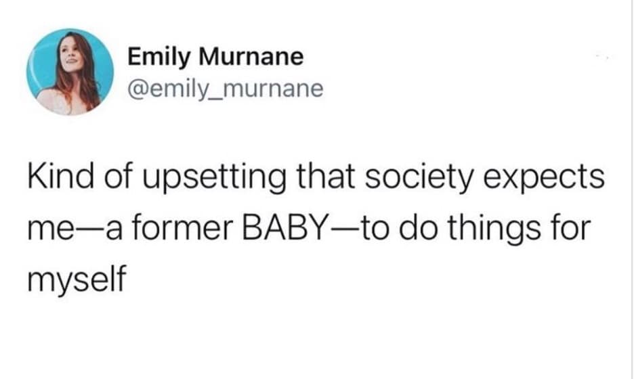The height and width of the screenshot is (379, 634).
Task: Click the display name Emily Murnane
Action: [x=215, y=57]
